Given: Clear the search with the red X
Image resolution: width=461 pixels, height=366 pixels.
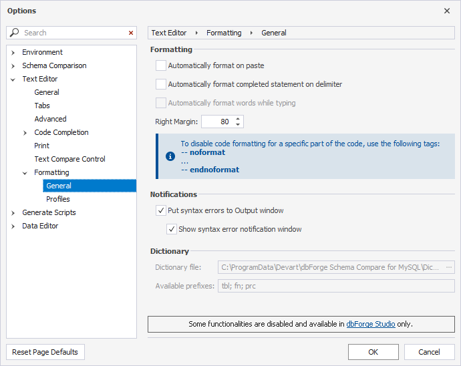Looking at the screenshot, I should pyautogui.click(x=131, y=33).
